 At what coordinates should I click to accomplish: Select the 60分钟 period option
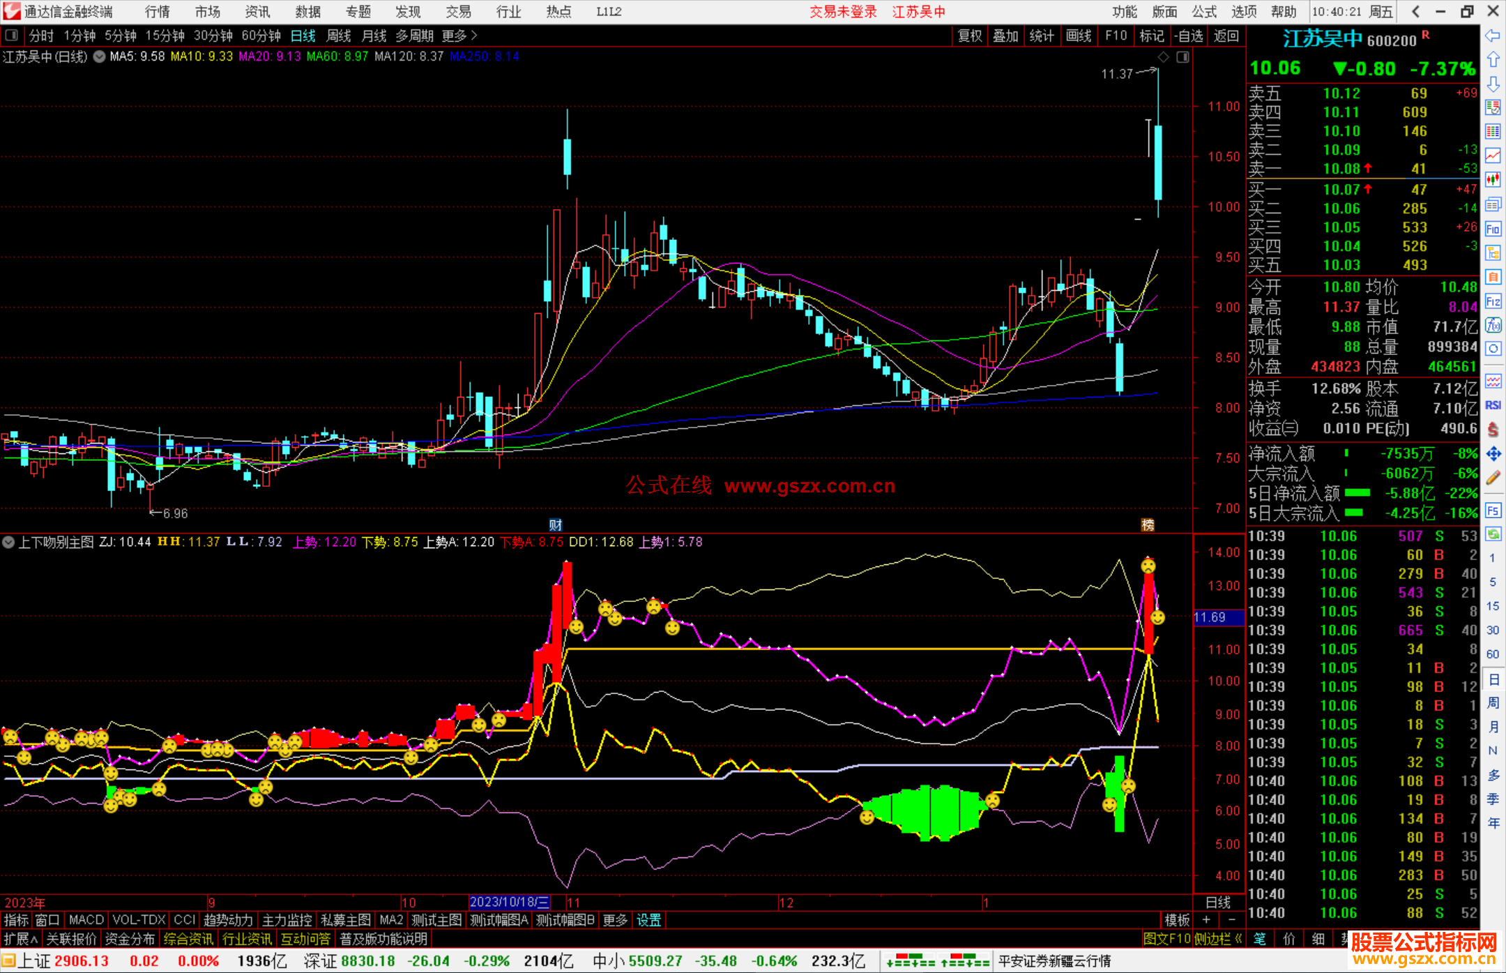(261, 36)
